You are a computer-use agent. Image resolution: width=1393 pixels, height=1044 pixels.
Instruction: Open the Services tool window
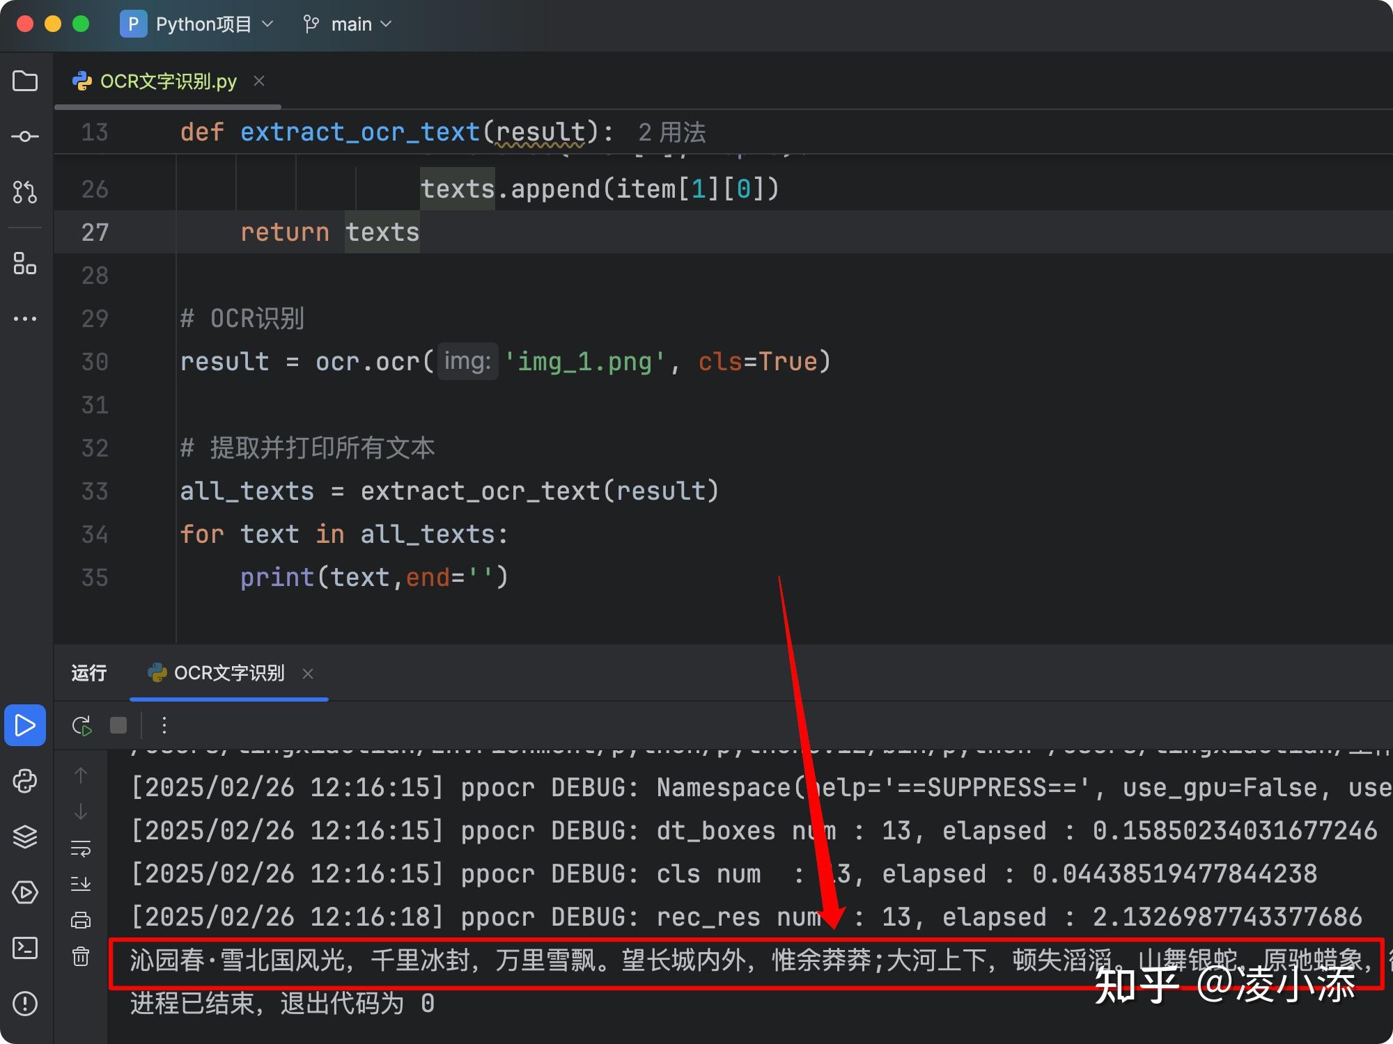point(26,893)
